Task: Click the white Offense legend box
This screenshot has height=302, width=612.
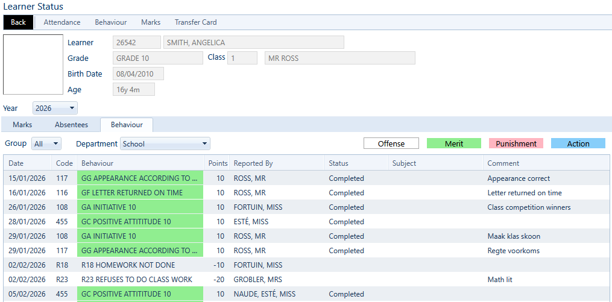Action: (x=391, y=143)
